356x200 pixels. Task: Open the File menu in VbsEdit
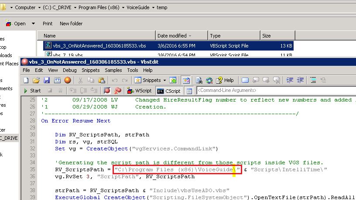pos(26,70)
